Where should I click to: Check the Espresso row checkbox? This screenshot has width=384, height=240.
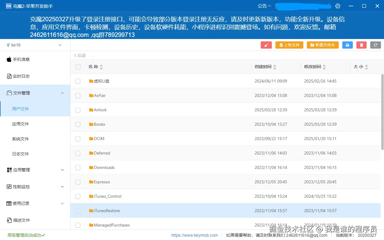[x=78, y=182]
